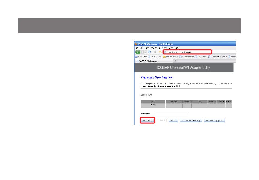Click the BSSID column header
The width and height of the screenshot is (259, 180).
pyautogui.click(x=174, y=102)
